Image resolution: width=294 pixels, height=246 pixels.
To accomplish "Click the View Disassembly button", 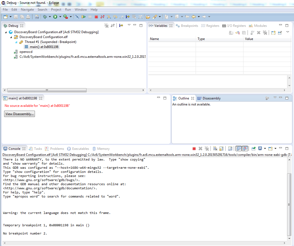I will pyautogui.click(x=20, y=114).
